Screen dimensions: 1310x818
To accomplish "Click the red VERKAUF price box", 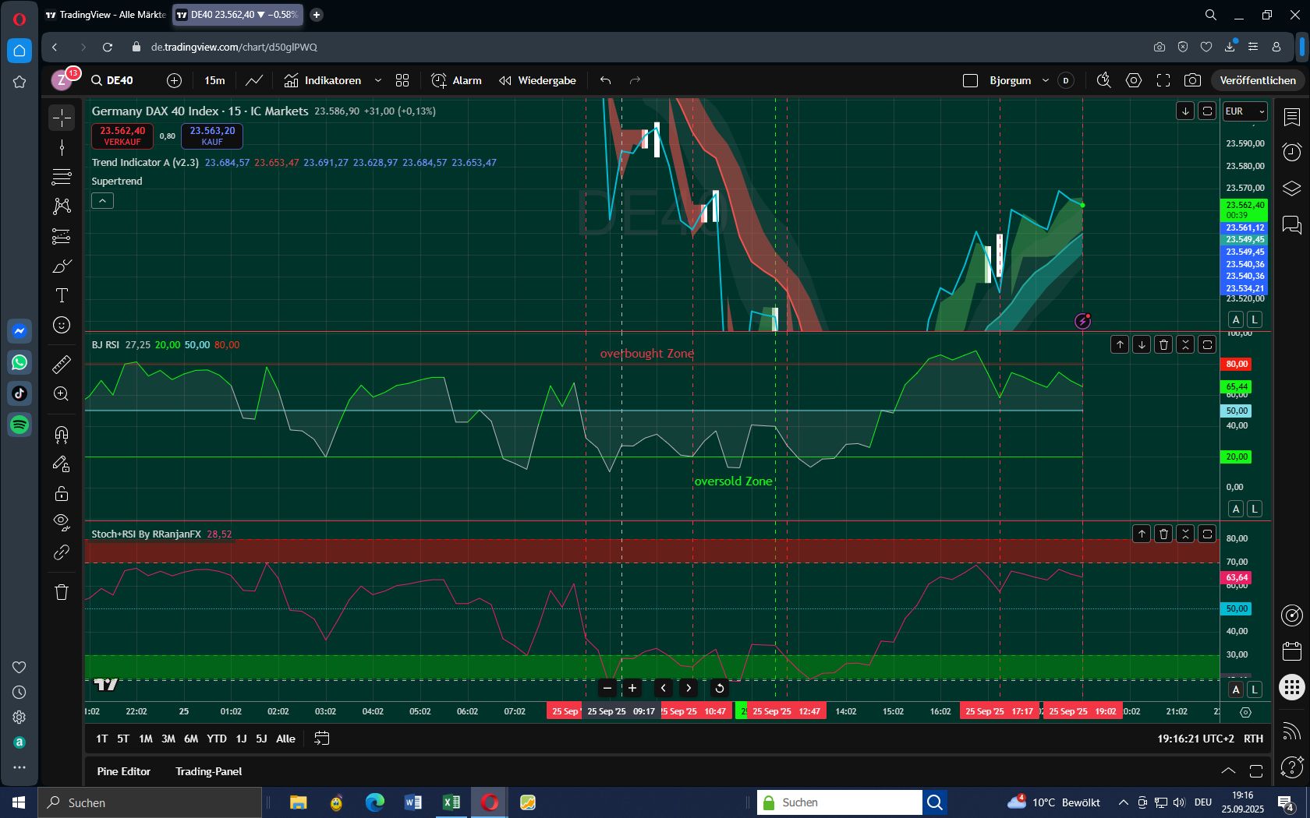I will 122,136.
